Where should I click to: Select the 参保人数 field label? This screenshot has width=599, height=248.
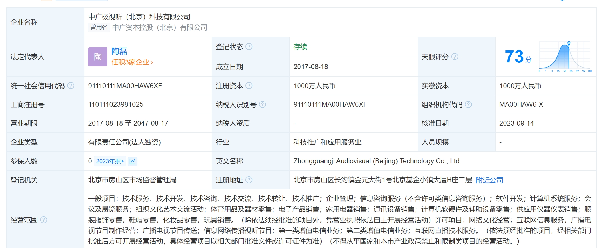point(24,161)
